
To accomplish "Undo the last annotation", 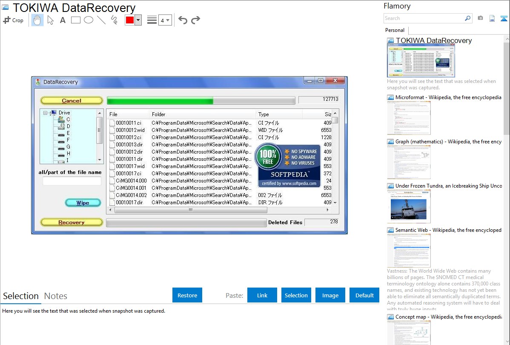I will coord(183,20).
